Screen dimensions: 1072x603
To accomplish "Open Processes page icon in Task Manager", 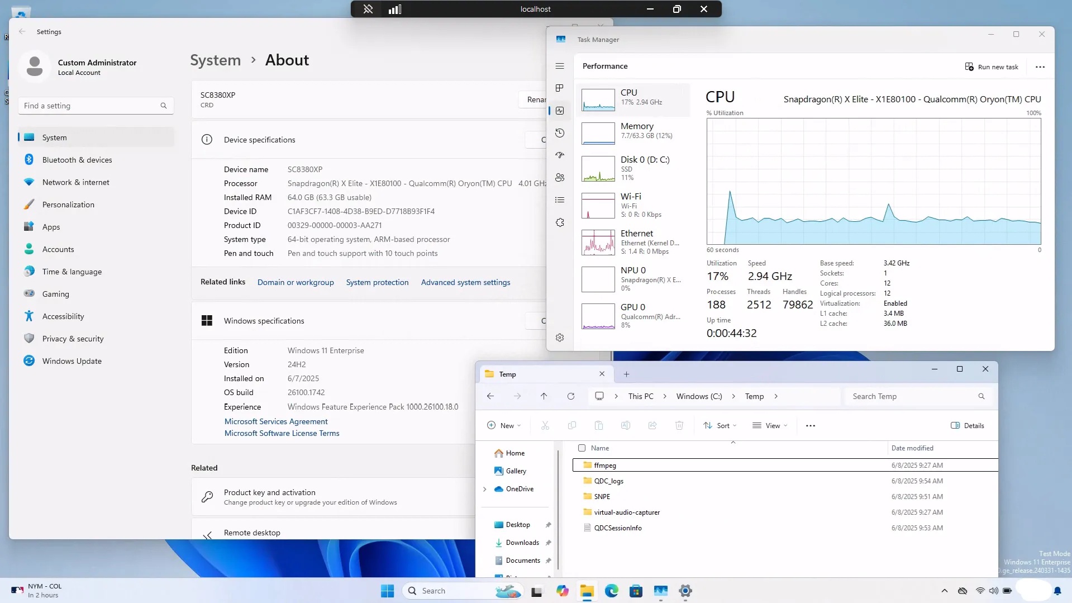I will click(x=560, y=88).
